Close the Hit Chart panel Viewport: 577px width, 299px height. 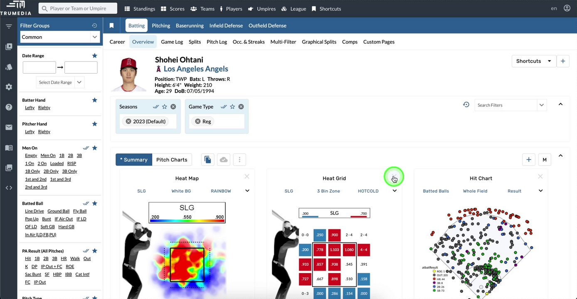[x=540, y=176]
